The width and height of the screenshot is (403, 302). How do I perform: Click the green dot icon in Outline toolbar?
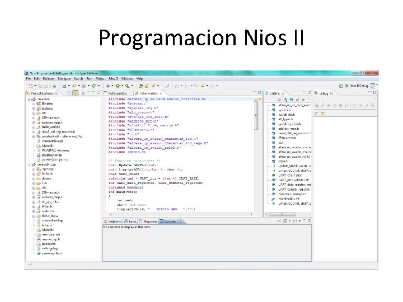[x=303, y=100]
